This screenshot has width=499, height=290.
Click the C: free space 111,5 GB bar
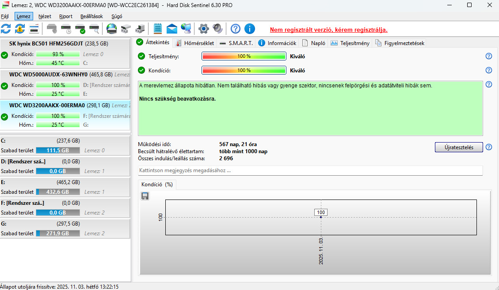pyautogui.click(x=57, y=151)
